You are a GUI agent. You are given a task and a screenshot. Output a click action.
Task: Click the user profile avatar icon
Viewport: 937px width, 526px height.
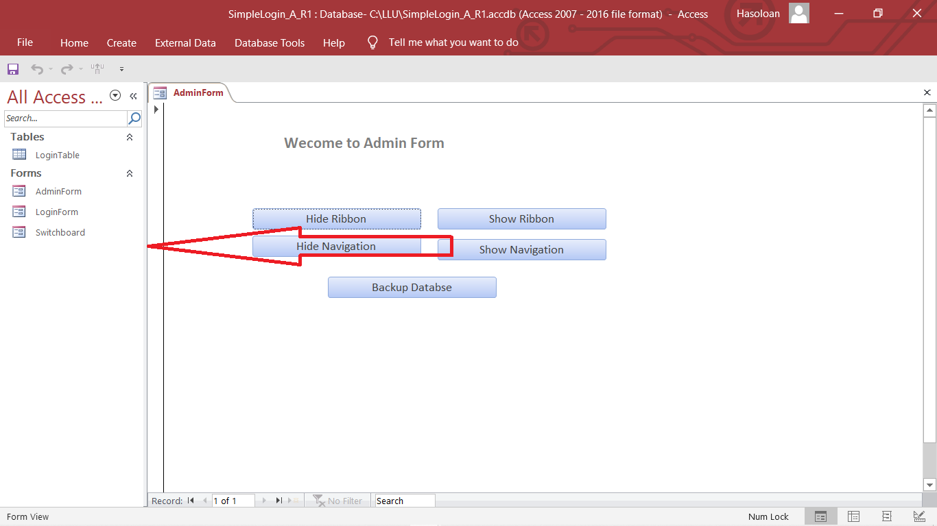(x=799, y=13)
